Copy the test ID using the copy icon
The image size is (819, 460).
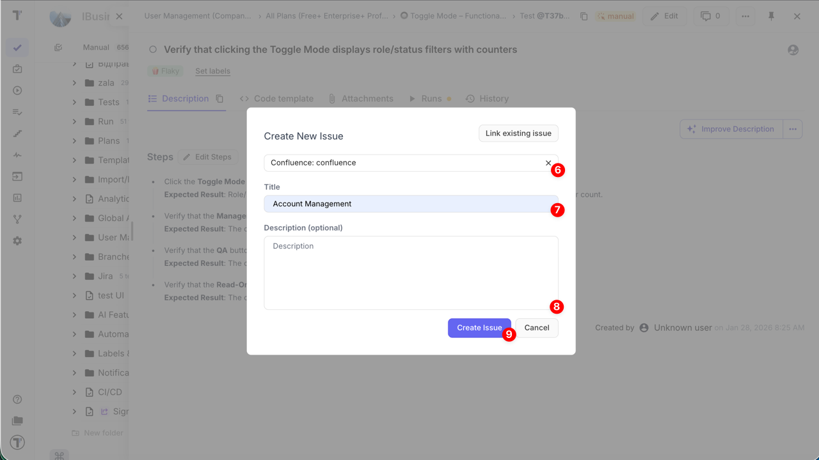[584, 17]
